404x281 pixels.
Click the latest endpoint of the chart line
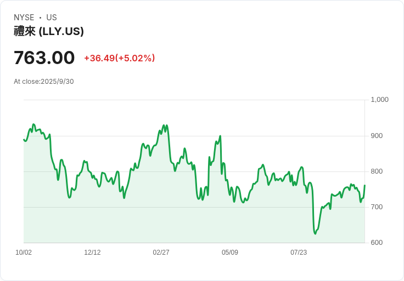[x=364, y=186]
